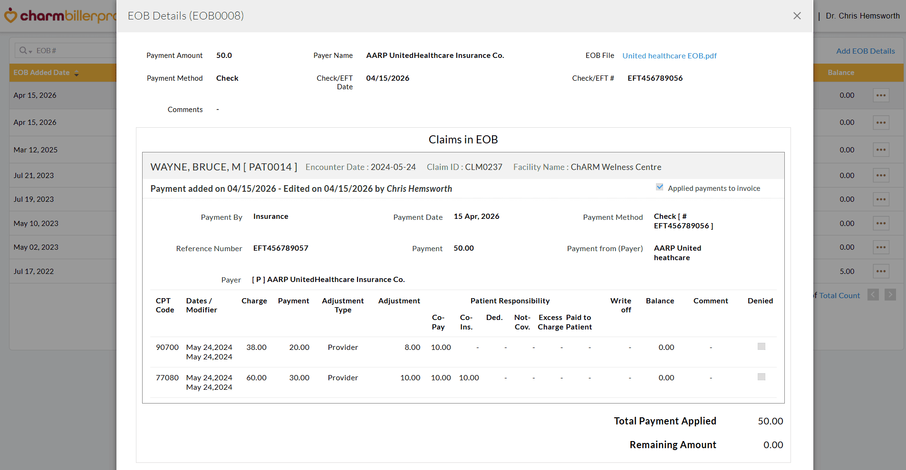Toggle Applied payments to invoice checkbox
The width and height of the screenshot is (906, 470).
659,187
